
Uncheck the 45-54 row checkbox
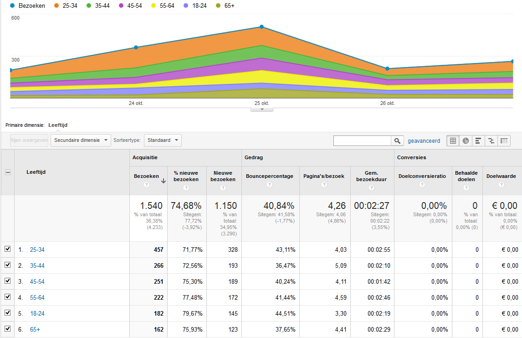tap(7, 281)
